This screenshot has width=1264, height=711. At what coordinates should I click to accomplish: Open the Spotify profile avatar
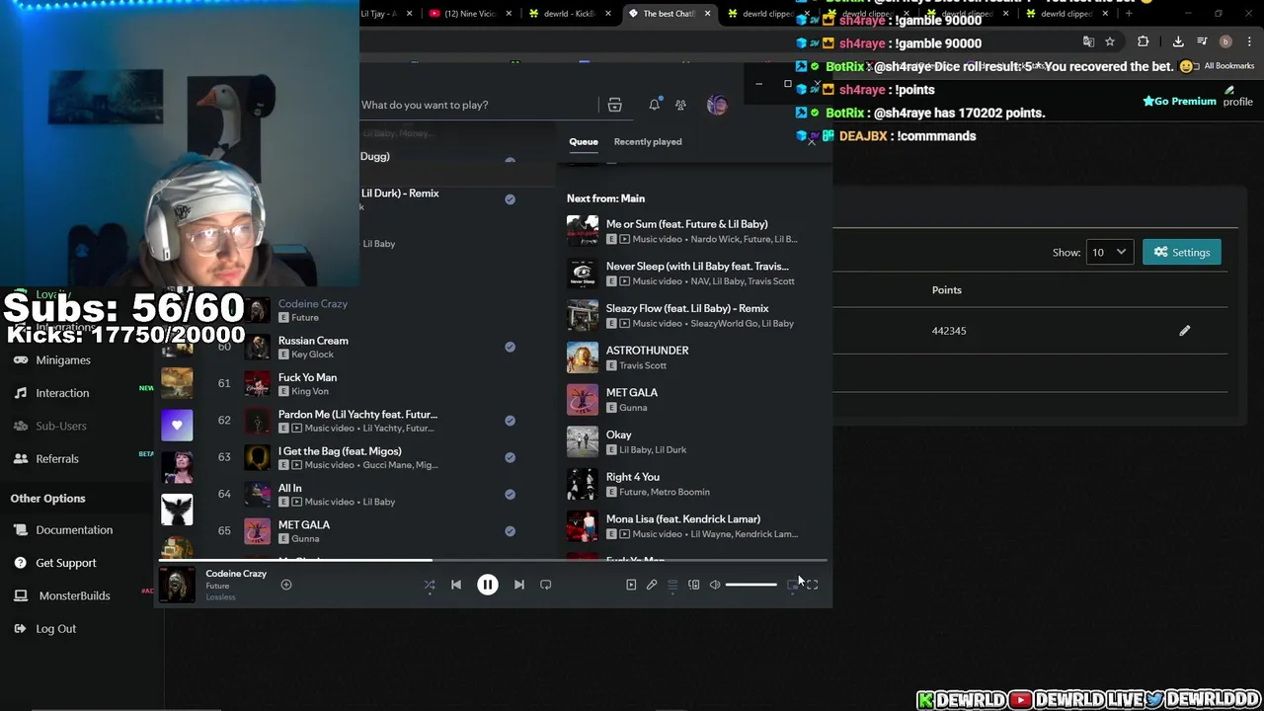click(718, 105)
